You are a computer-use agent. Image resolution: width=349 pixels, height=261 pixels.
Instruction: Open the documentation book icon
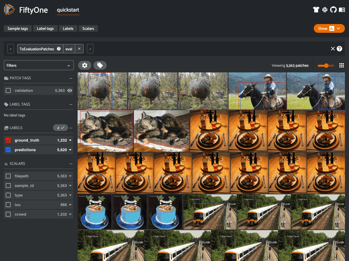[x=342, y=10]
